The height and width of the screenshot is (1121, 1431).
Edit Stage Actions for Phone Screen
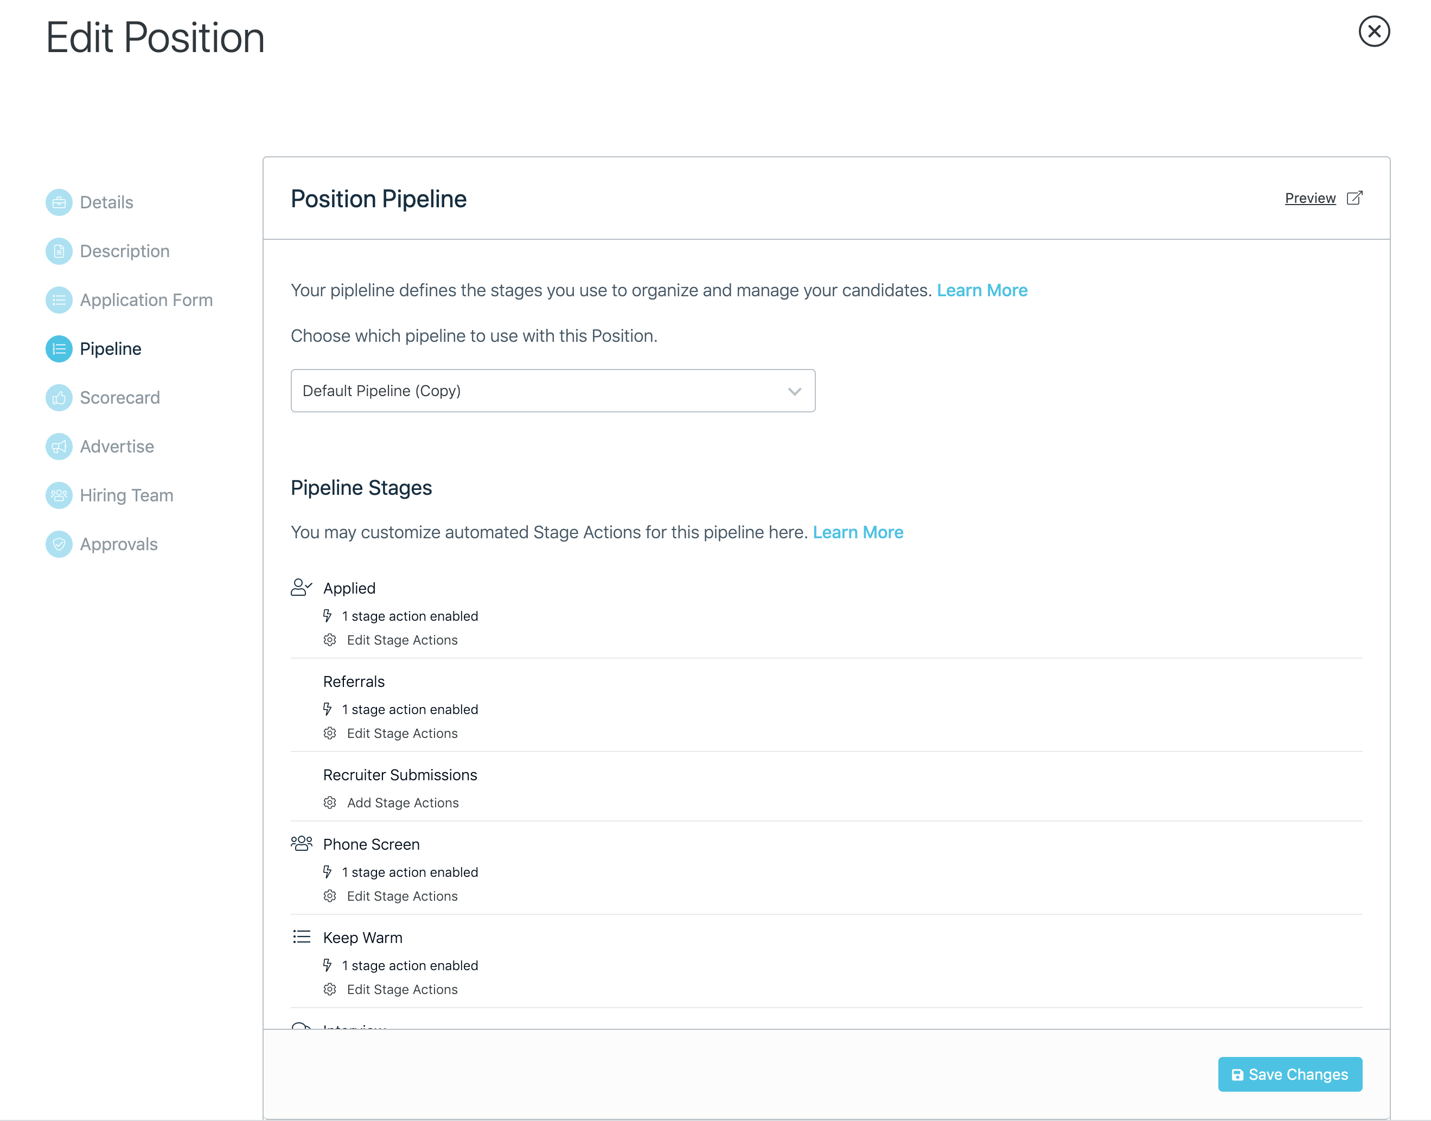(401, 896)
